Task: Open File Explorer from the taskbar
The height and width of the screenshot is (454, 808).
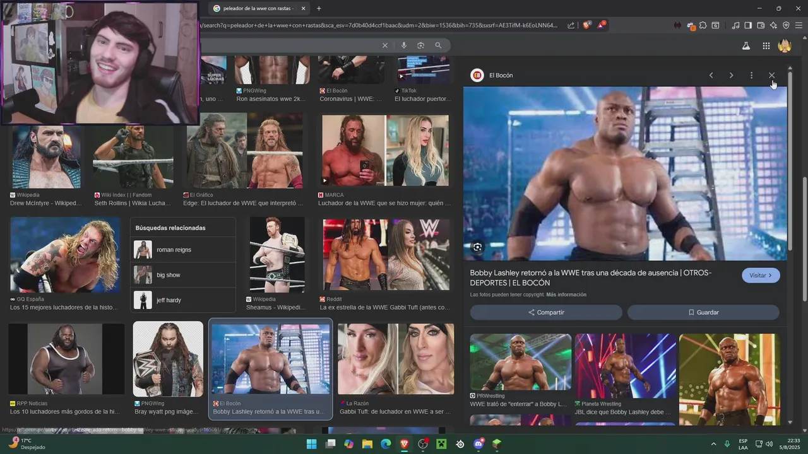Action: coord(367,444)
